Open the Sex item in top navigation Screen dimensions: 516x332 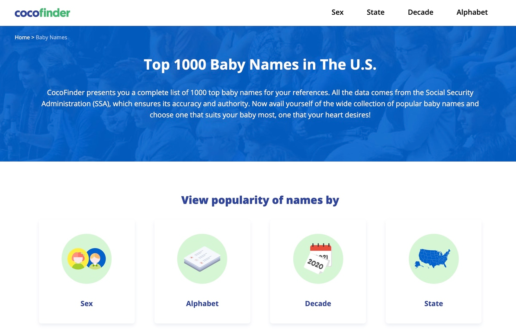click(x=337, y=12)
